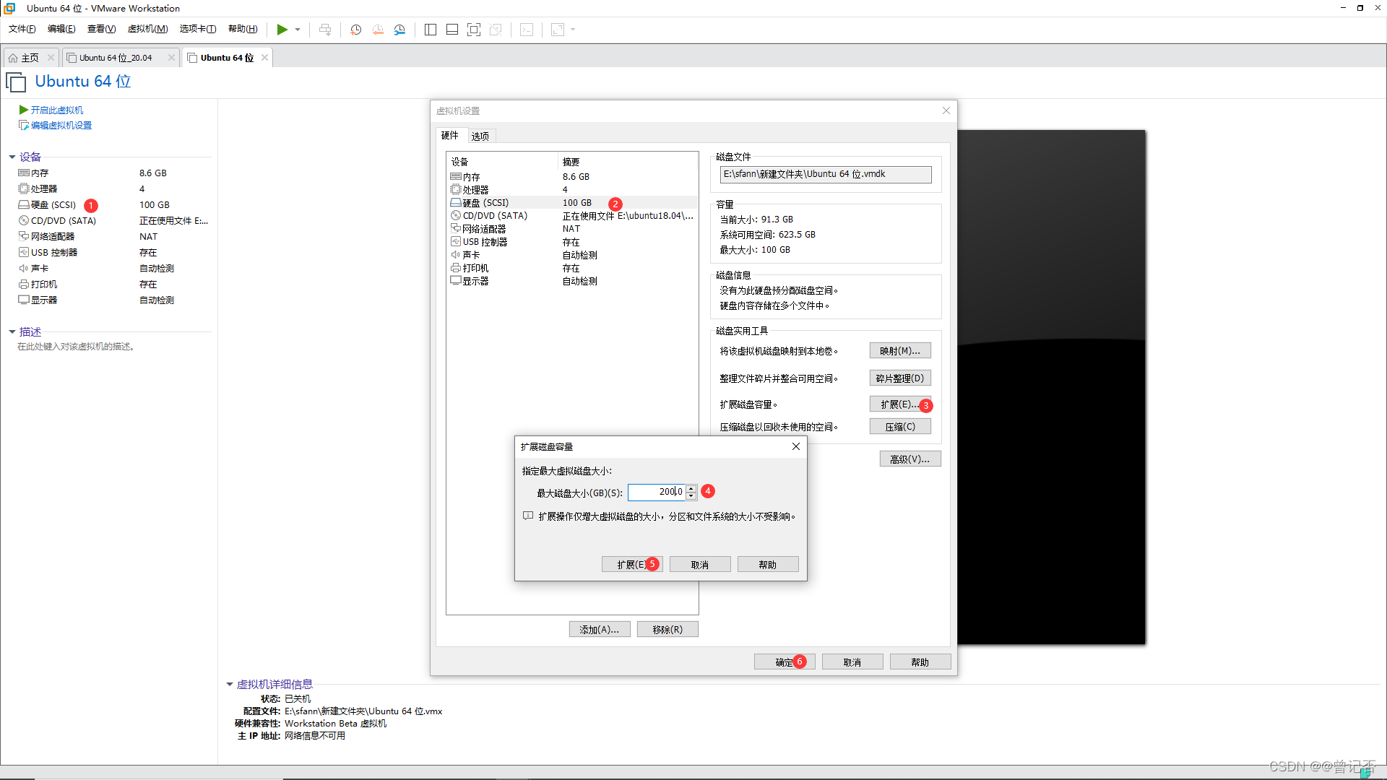Open the 虚拟机(M) menu
The height and width of the screenshot is (780, 1387).
pyautogui.click(x=147, y=29)
